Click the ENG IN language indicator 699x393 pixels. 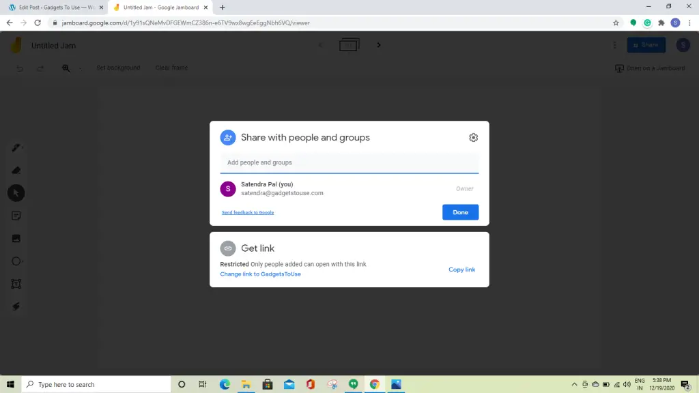click(x=640, y=384)
